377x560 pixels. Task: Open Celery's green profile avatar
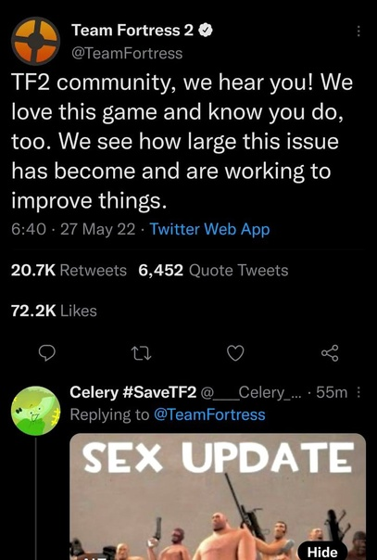35,411
